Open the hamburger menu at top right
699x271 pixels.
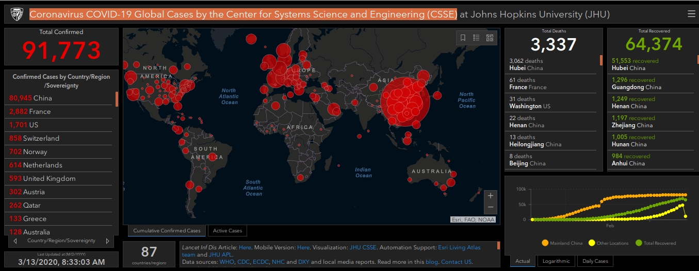[x=691, y=14]
